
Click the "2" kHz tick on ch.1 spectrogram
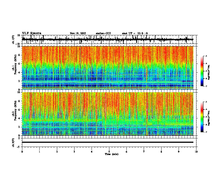(x=20, y=81)
